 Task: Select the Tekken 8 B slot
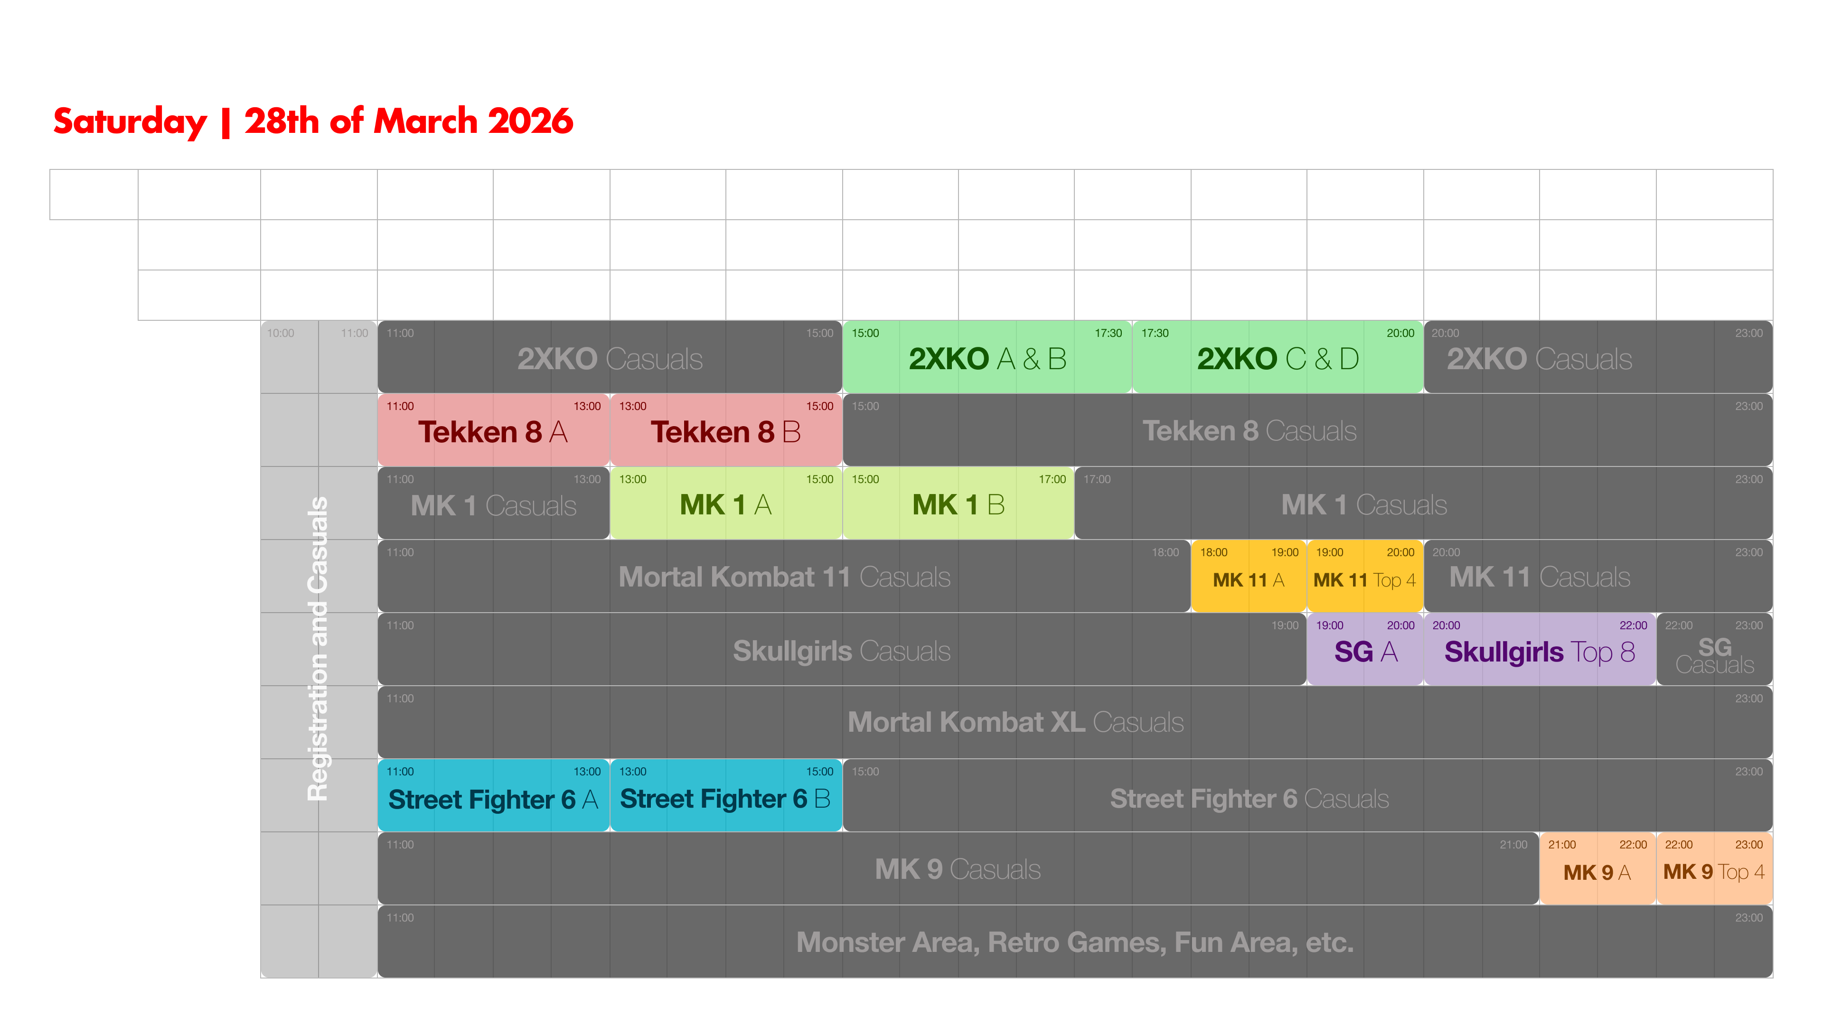tap(725, 431)
